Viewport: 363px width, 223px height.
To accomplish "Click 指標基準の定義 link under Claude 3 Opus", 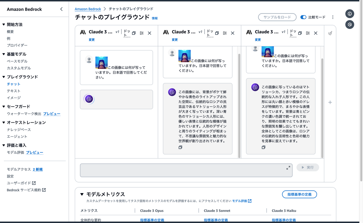I will (x=152, y=220).
